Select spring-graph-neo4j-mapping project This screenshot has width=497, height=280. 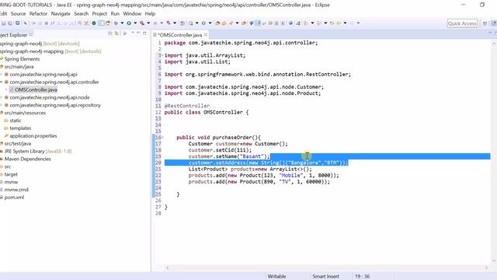pos(50,51)
